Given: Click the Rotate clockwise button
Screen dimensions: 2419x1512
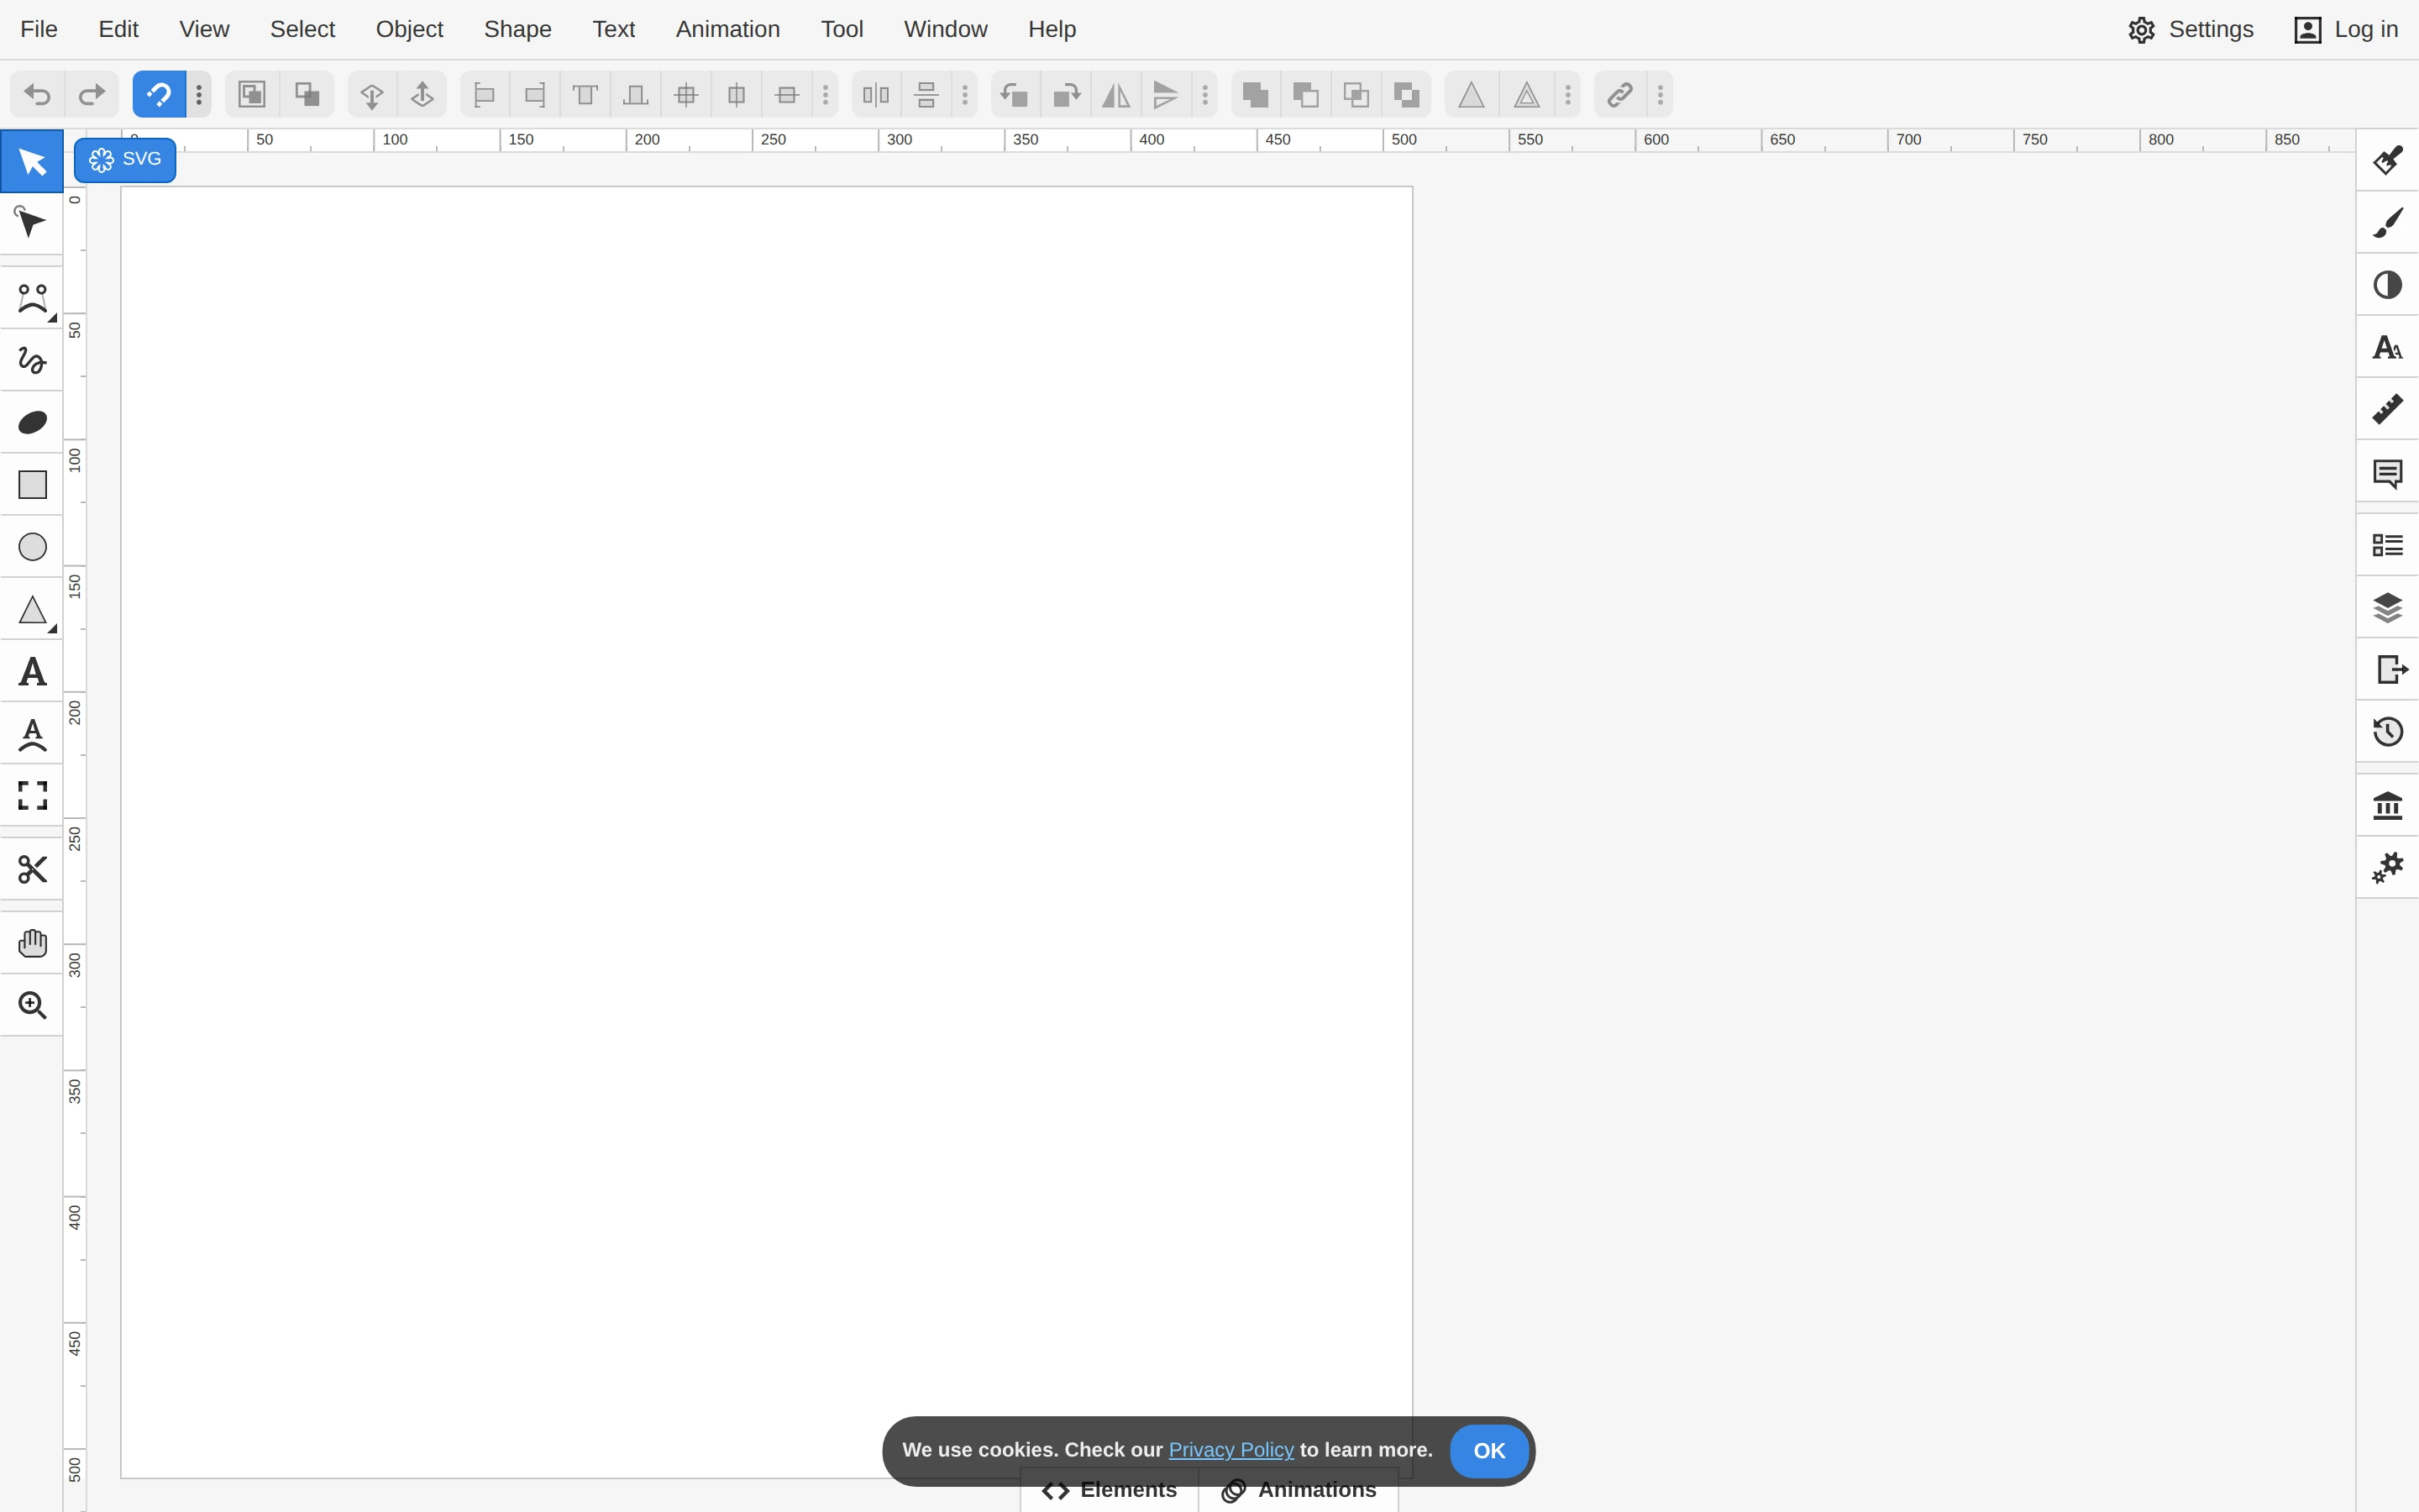Looking at the screenshot, I should coord(1066,95).
